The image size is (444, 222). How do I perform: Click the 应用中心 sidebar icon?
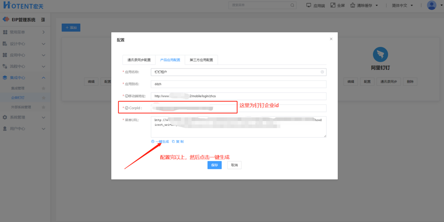click(5, 55)
